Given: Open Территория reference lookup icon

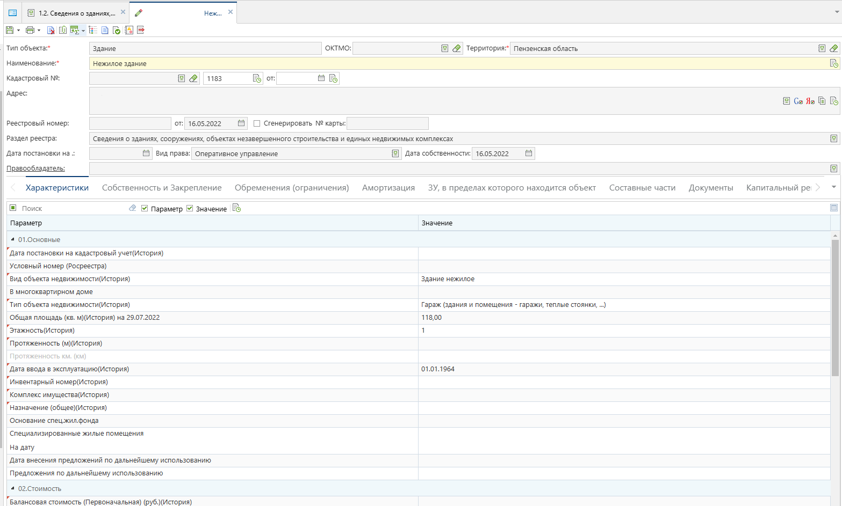Looking at the screenshot, I should point(822,48).
